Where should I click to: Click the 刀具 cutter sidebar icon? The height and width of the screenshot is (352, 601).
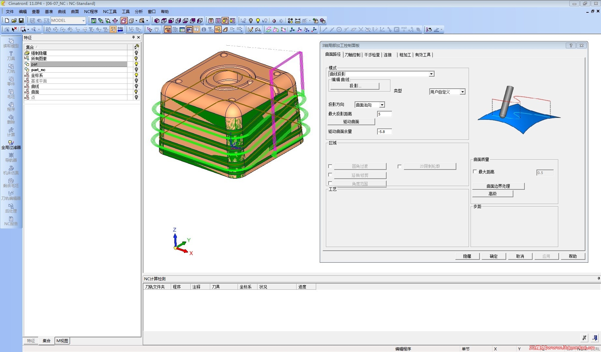11,56
